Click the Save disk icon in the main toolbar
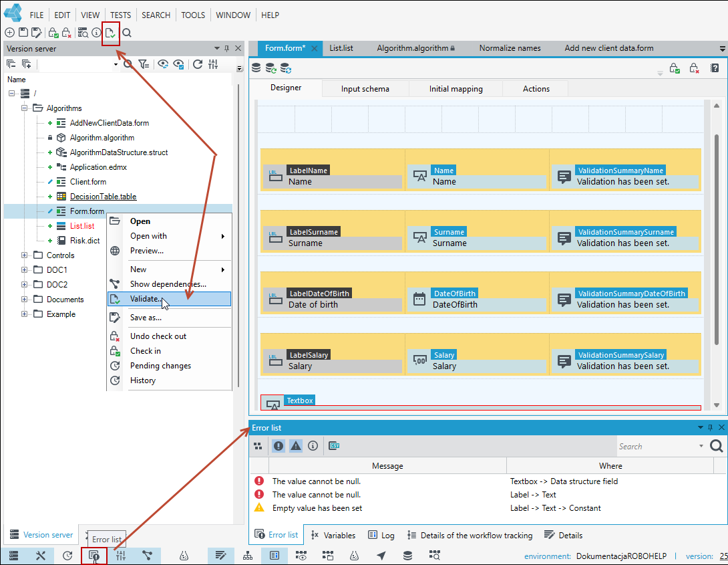Screen dimensions: 728x565 [23, 33]
